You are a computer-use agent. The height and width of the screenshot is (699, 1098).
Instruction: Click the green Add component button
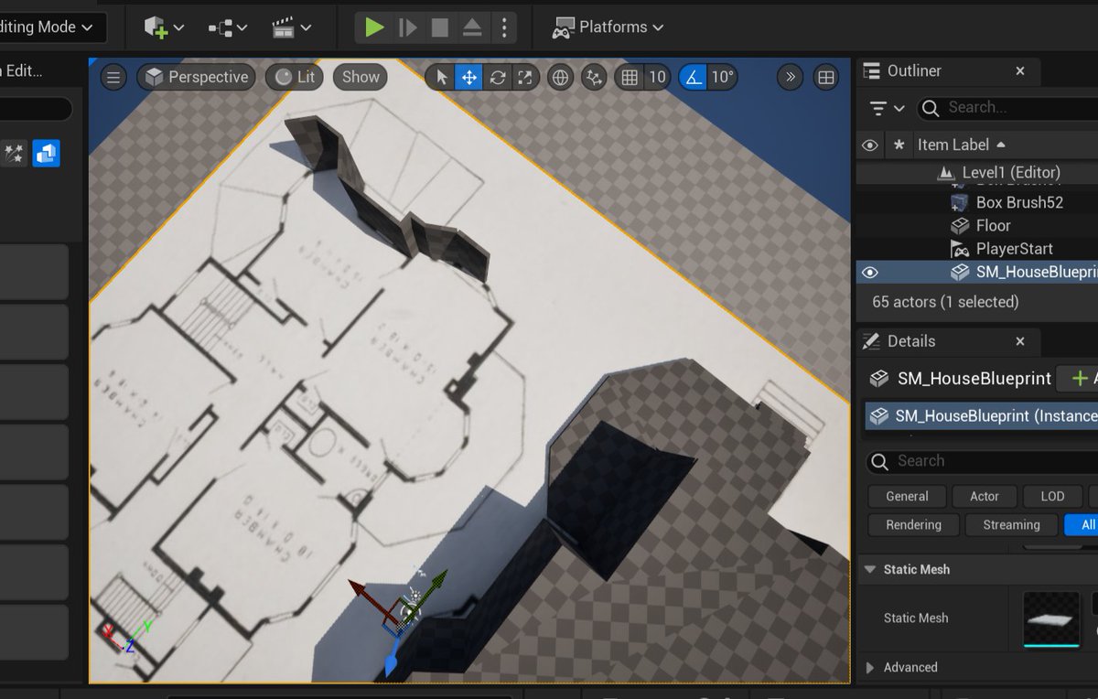(1079, 379)
